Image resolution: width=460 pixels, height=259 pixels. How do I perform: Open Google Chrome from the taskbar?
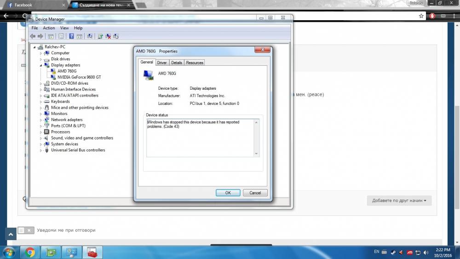click(29, 252)
